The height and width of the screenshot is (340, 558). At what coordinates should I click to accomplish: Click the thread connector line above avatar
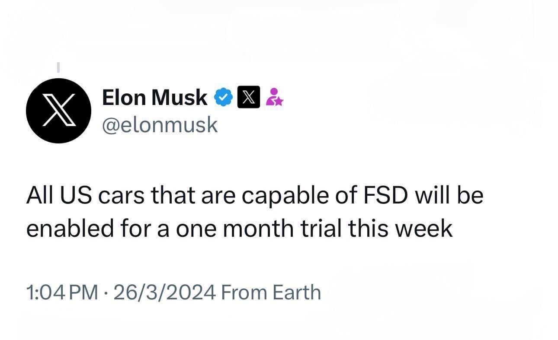pyautogui.click(x=58, y=67)
